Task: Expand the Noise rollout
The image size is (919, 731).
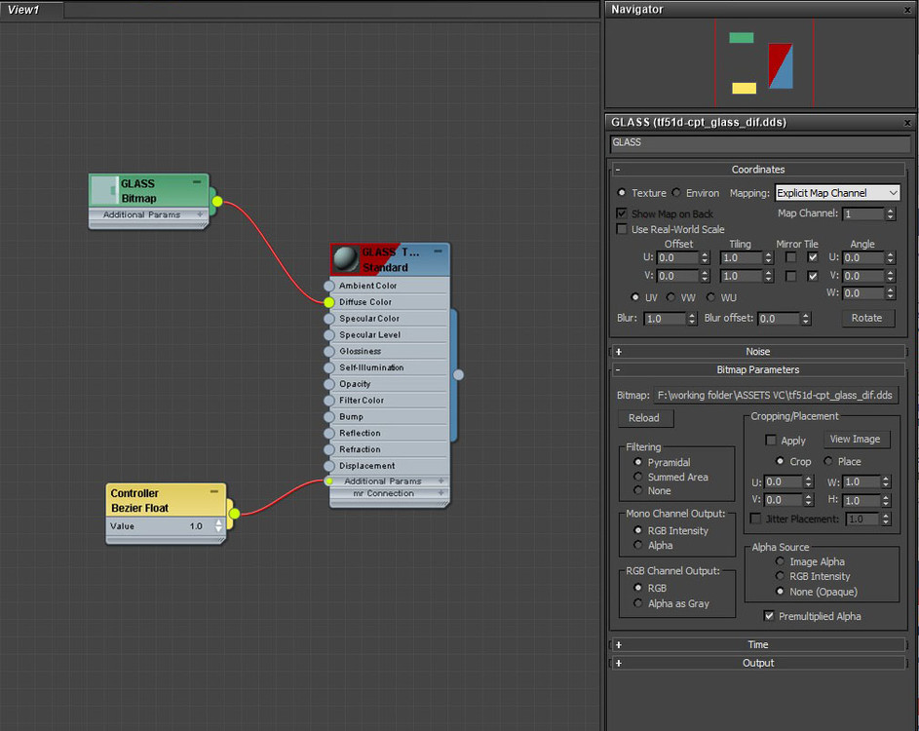Action: click(757, 351)
